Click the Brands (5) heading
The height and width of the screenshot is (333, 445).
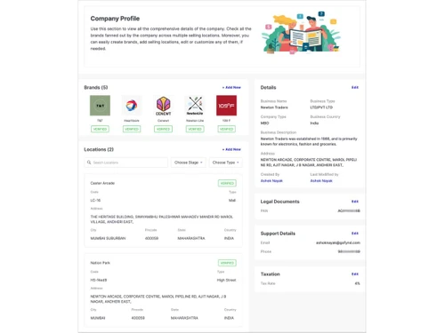pyautogui.click(x=96, y=88)
